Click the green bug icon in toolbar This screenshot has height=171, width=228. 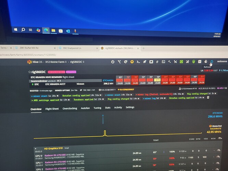click(x=193, y=62)
